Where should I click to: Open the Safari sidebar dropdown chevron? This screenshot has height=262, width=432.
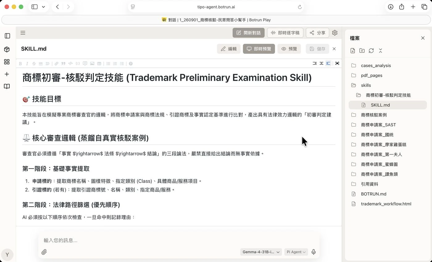tap(43, 7)
